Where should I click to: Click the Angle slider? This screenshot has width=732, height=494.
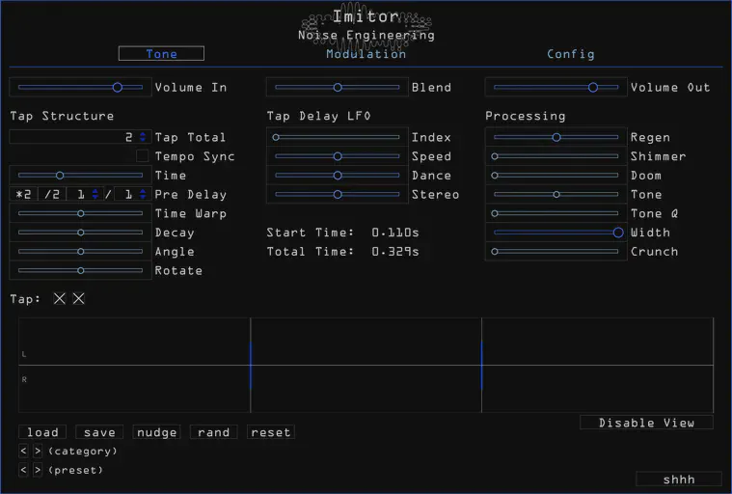pyautogui.click(x=80, y=251)
